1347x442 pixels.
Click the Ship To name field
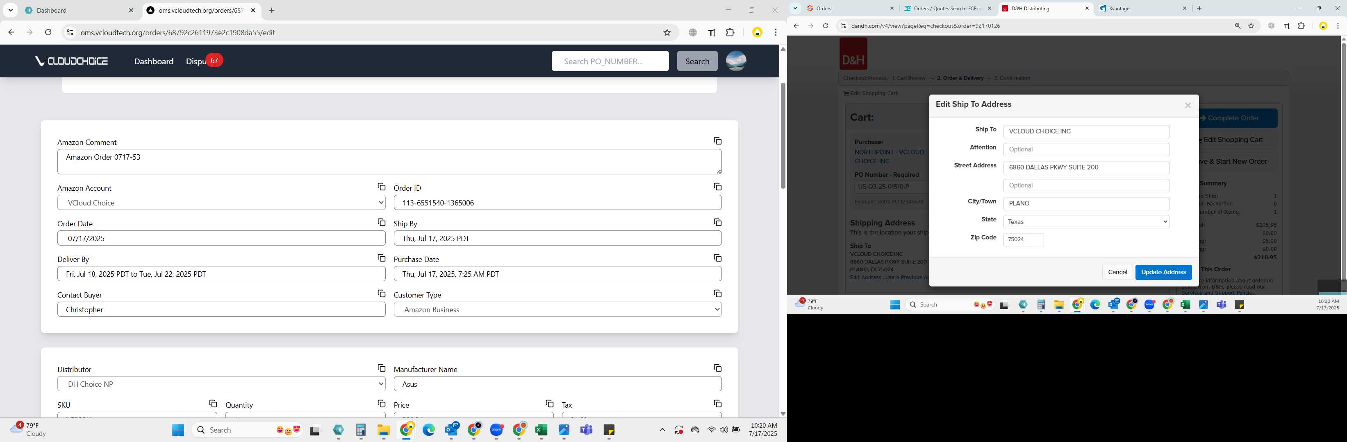[x=1086, y=131]
